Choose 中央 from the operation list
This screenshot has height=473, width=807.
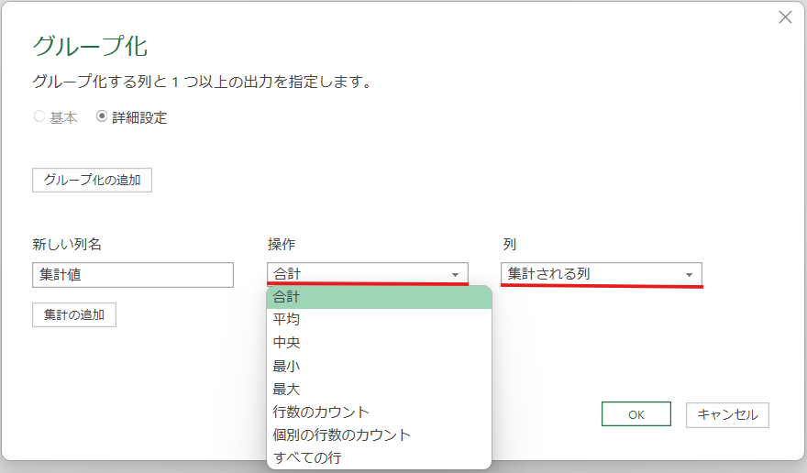pos(380,343)
